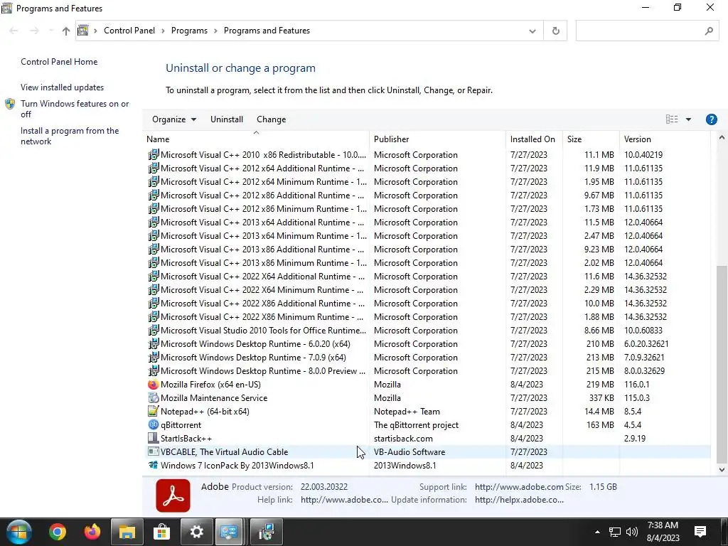Click the Notepad++ program icon
This screenshot has height=546, width=728.
tap(154, 412)
